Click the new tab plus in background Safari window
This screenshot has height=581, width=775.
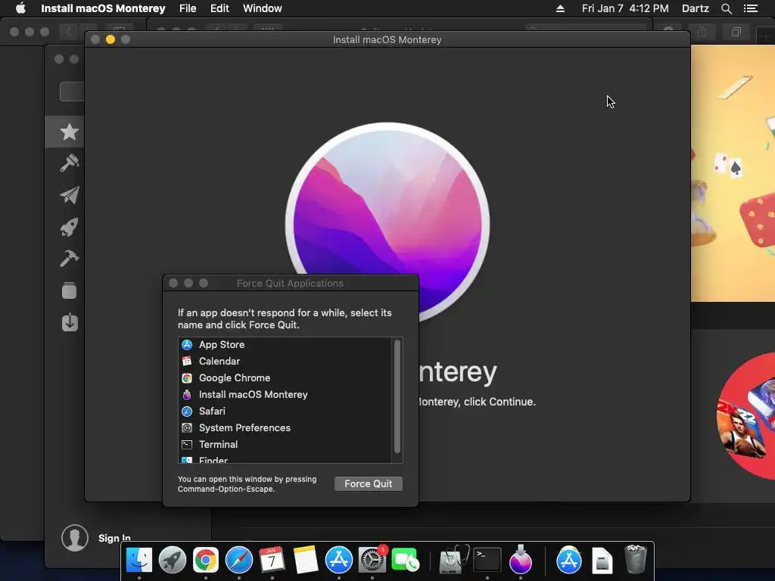tap(765, 37)
